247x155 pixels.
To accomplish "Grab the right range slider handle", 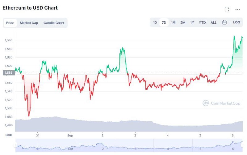I will click(x=243, y=145).
